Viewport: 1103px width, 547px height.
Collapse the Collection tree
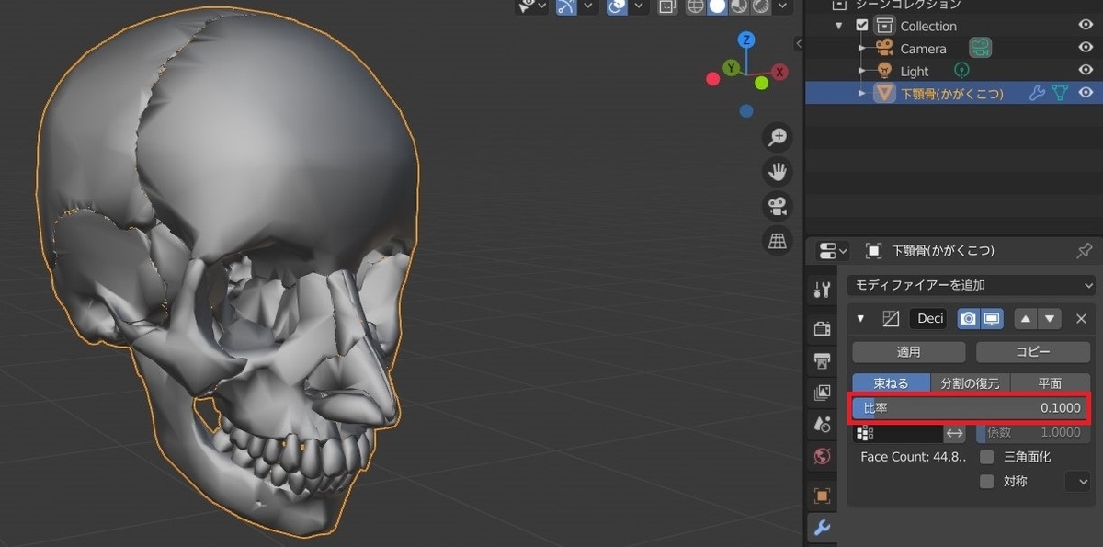[x=839, y=26]
